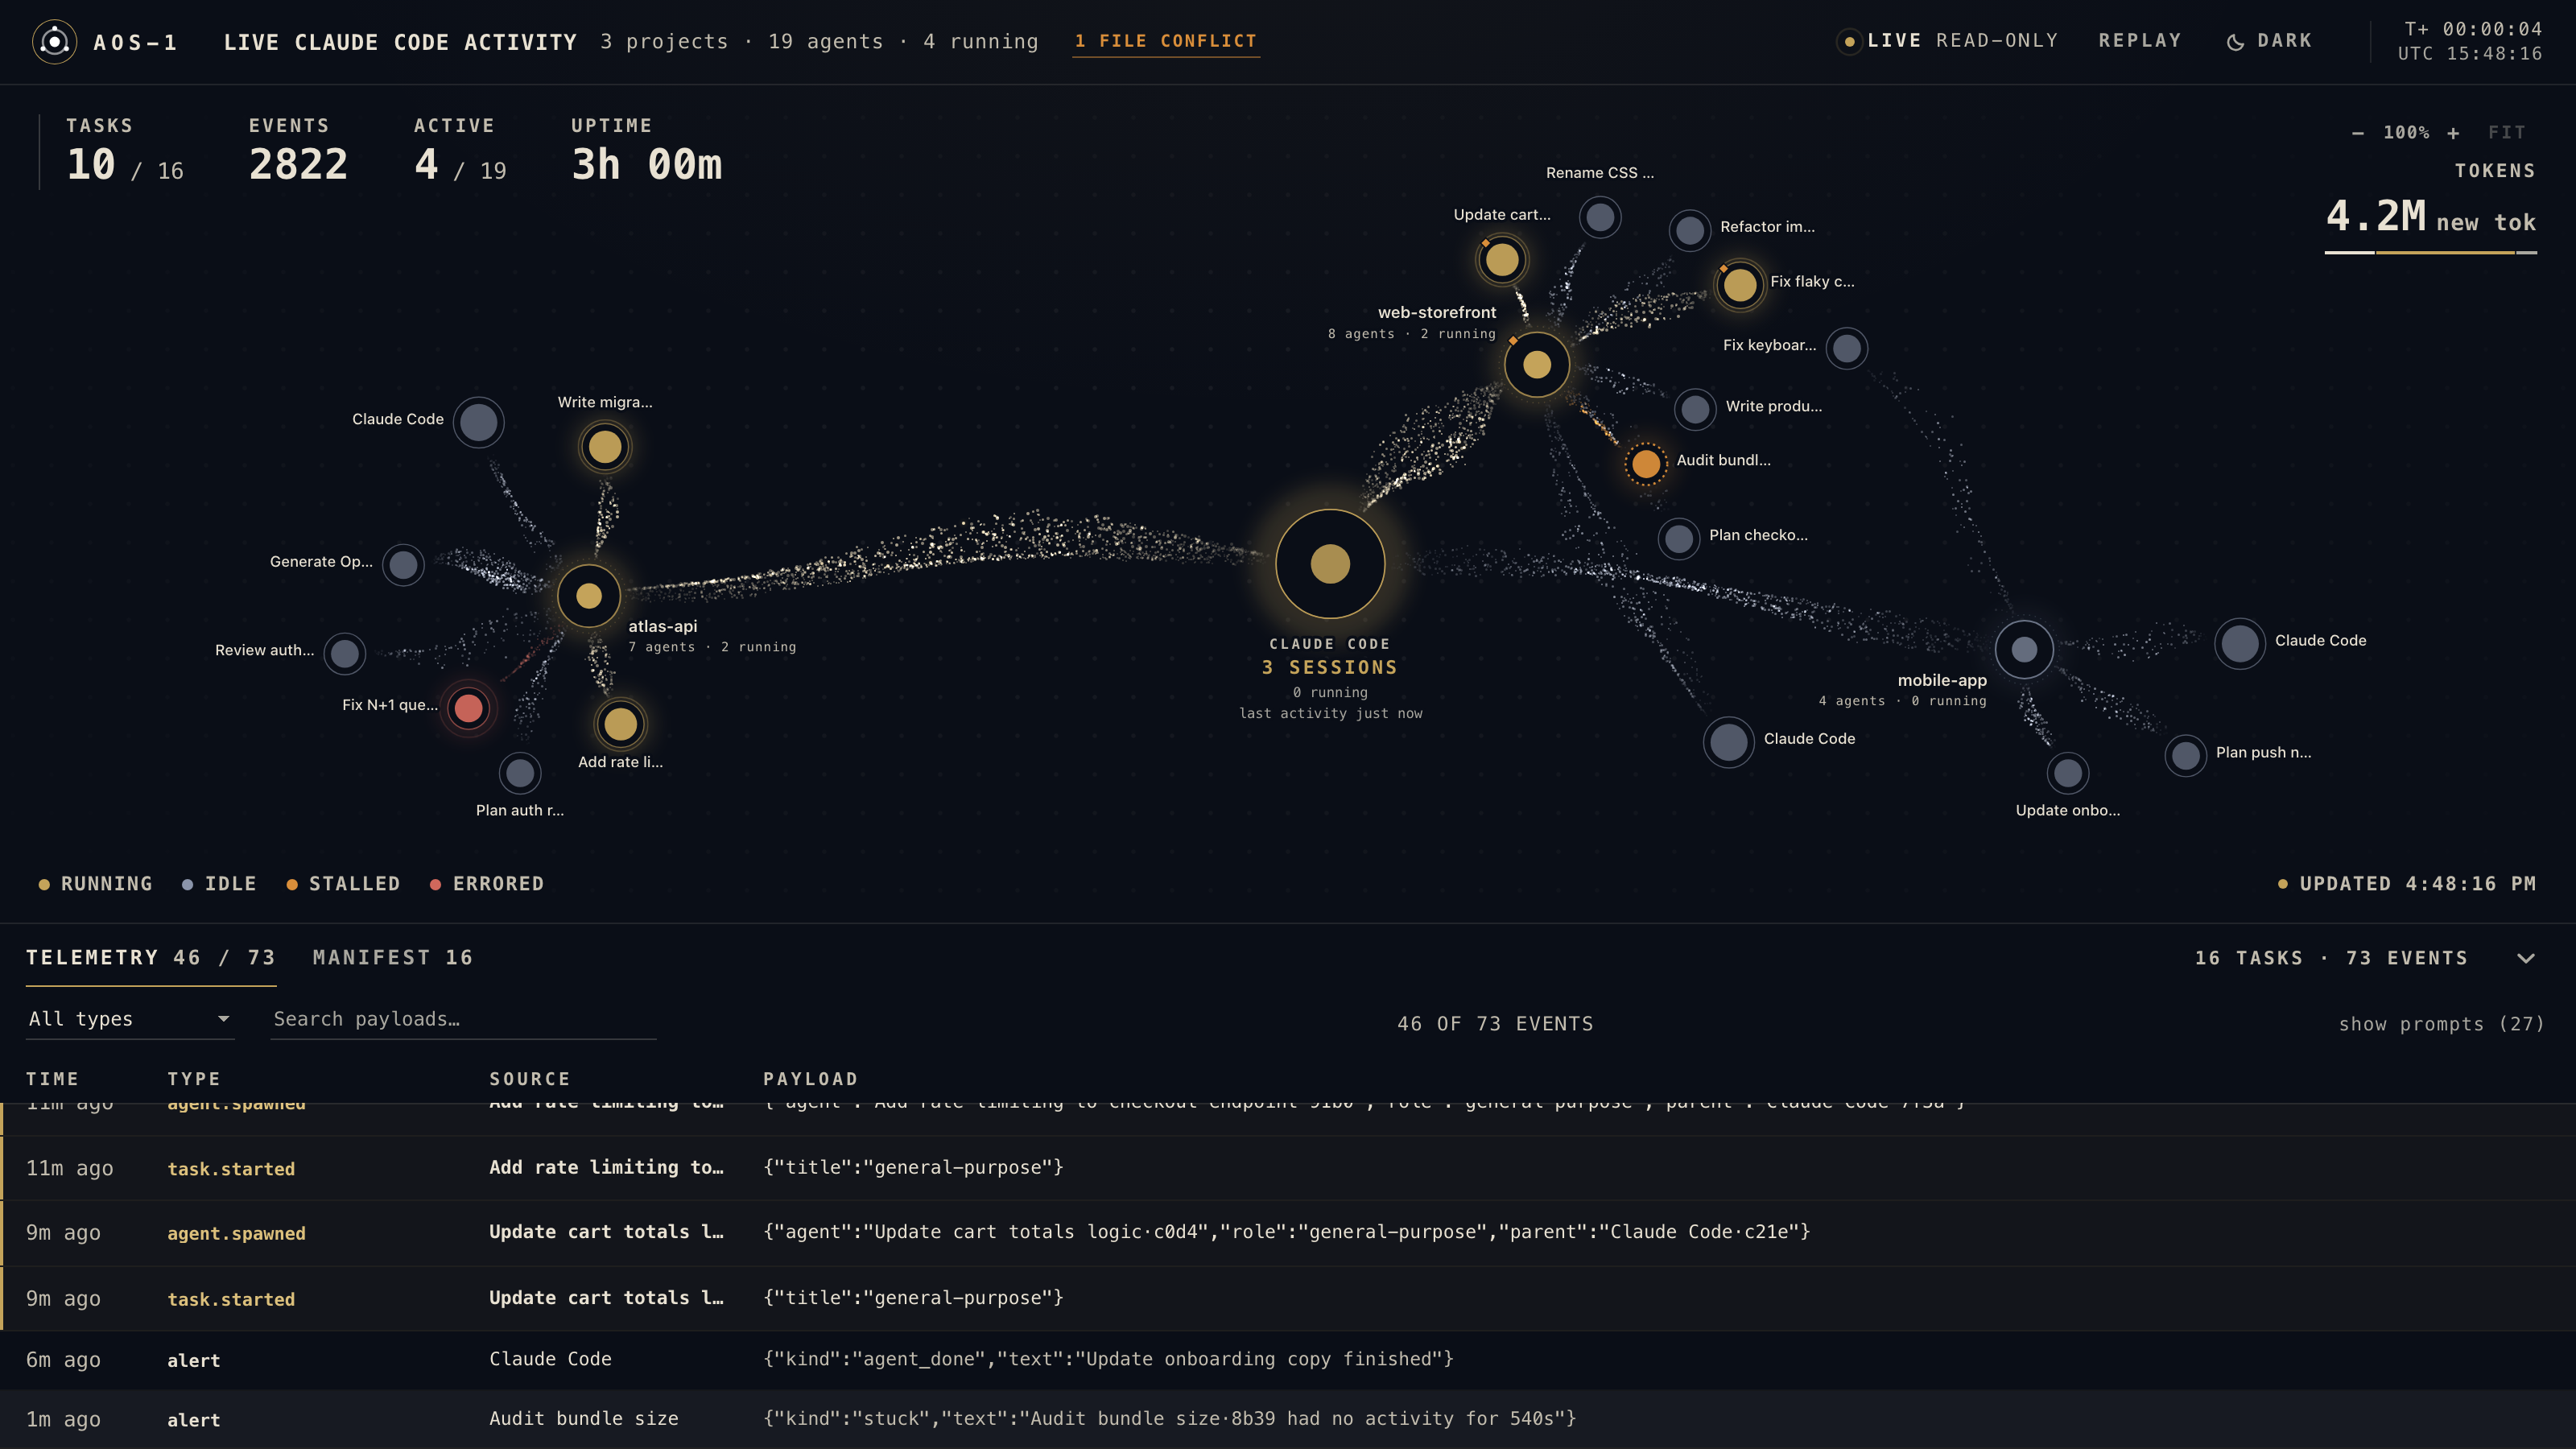The image size is (2576, 1449).
Task: Select the 9m ago task.started row
Action: [x=1288, y=1298]
